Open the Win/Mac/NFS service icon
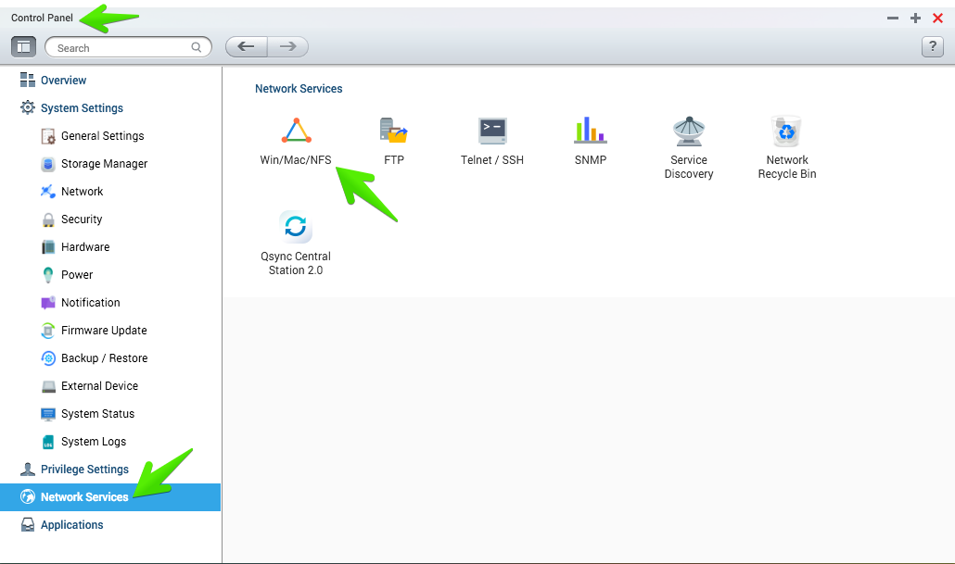 coord(296,131)
